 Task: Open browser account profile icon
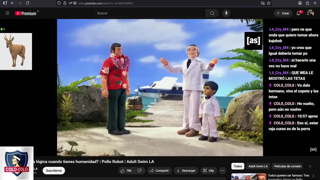point(300,3)
